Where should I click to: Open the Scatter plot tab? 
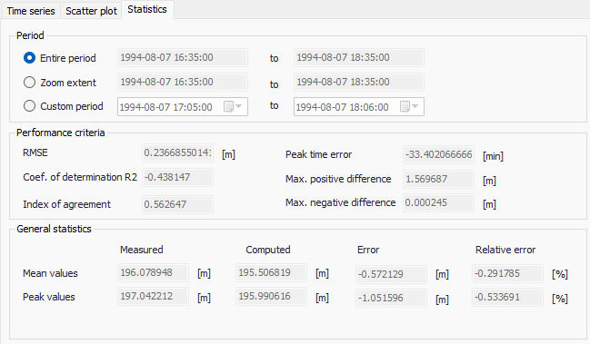92,11
